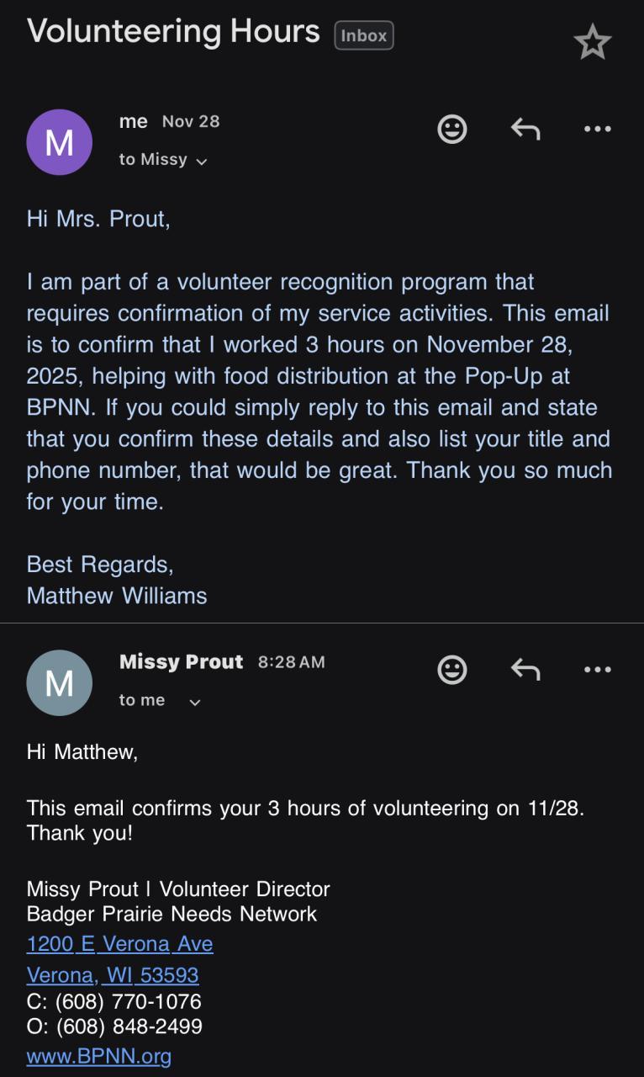Reply to the first message from me
The width and height of the screenshot is (644, 1077).
pyautogui.click(x=525, y=129)
